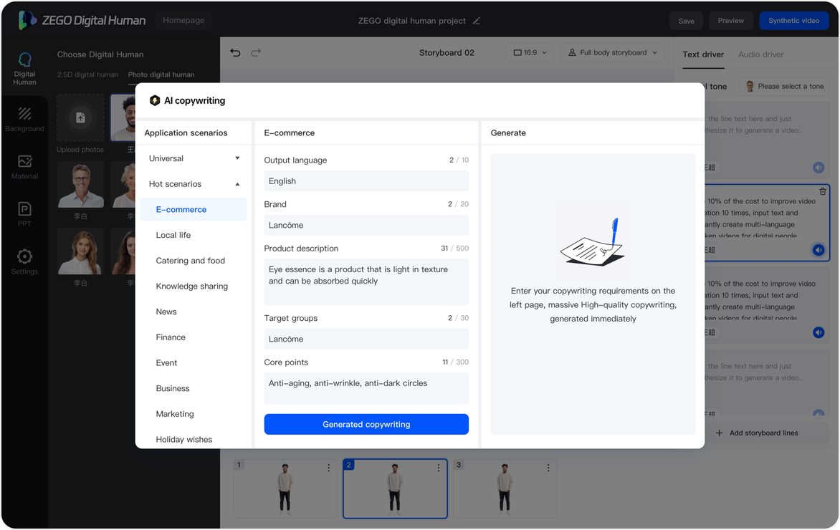The width and height of the screenshot is (840, 530).
Task: Open the Full body storyboard dropdown
Action: [612, 52]
